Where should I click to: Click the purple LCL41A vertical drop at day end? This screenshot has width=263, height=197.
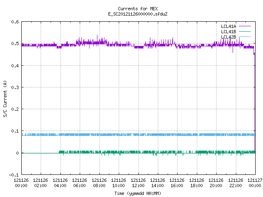point(255,102)
